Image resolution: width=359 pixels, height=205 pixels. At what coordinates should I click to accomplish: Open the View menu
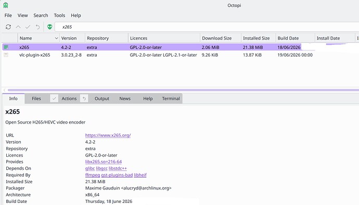pyautogui.click(x=23, y=15)
